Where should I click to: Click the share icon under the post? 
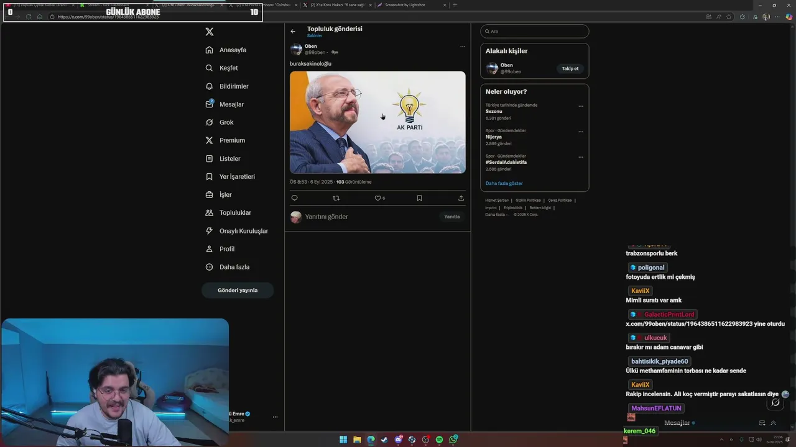pos(461,198)
